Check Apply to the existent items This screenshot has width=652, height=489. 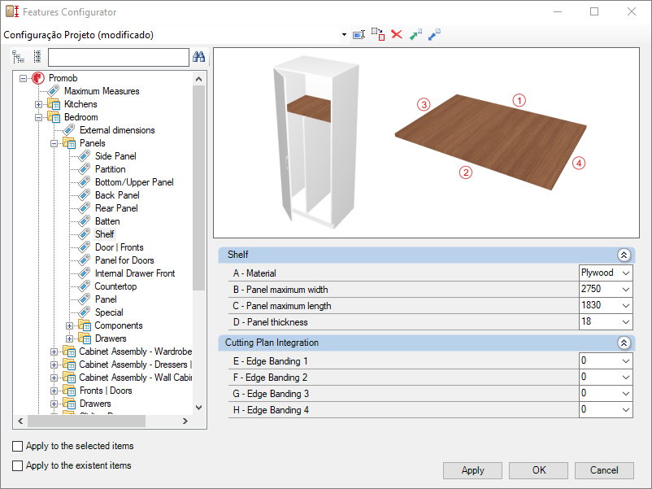(18, 465)
